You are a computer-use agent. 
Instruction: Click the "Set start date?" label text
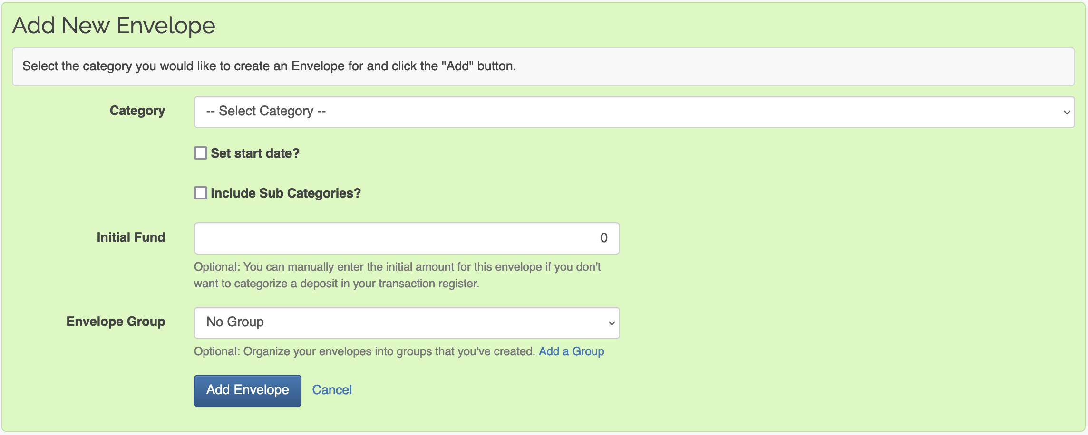point(255,153)
